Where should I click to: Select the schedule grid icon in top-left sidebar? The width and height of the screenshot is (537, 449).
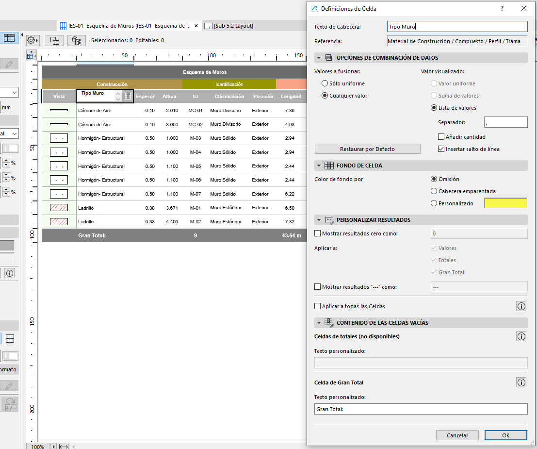[10, 37]
